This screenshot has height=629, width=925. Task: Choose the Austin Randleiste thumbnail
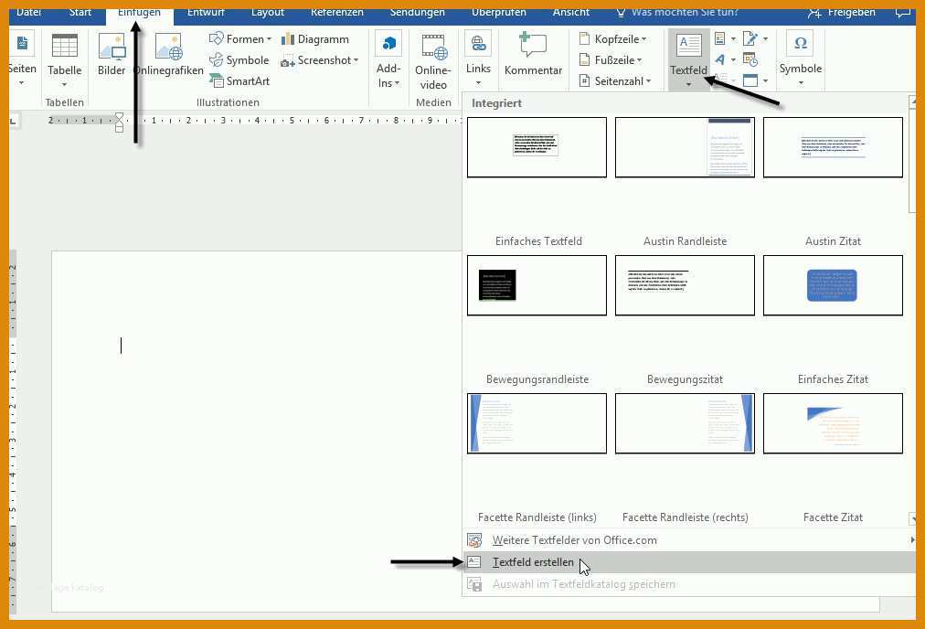(685, 147)
